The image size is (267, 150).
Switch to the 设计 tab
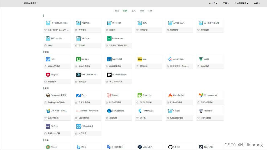(x=150, y=11)
